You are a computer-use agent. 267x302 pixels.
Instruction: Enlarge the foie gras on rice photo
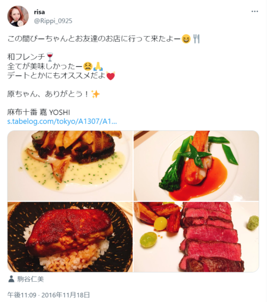(70, 237)
